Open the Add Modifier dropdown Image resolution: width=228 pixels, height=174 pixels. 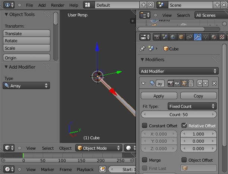(179, 71)
